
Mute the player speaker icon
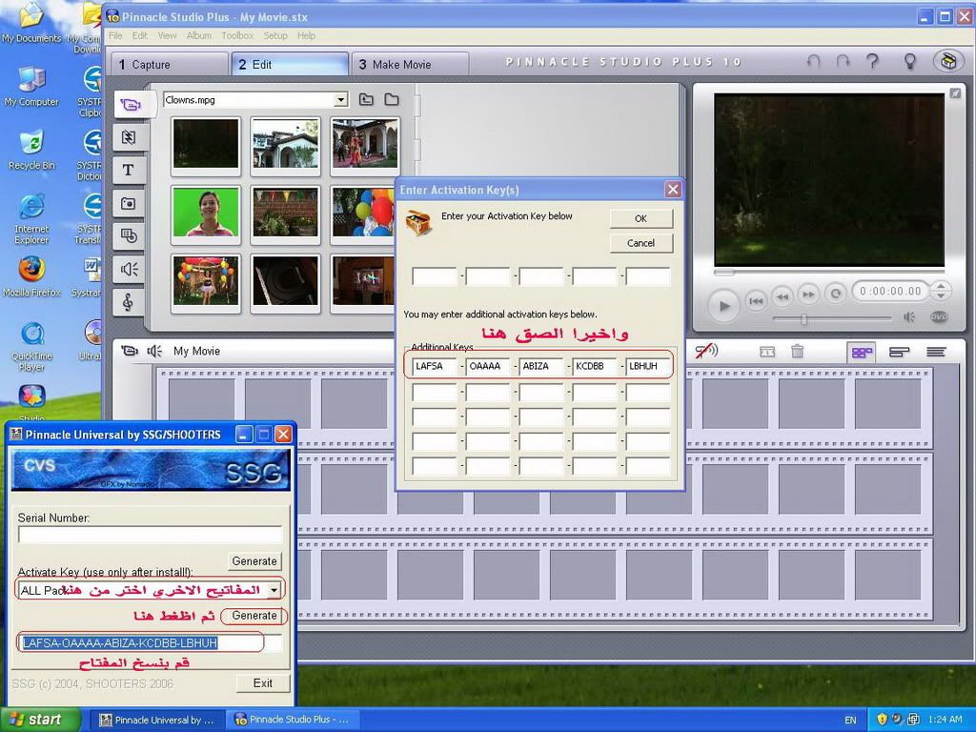(908, 317)
